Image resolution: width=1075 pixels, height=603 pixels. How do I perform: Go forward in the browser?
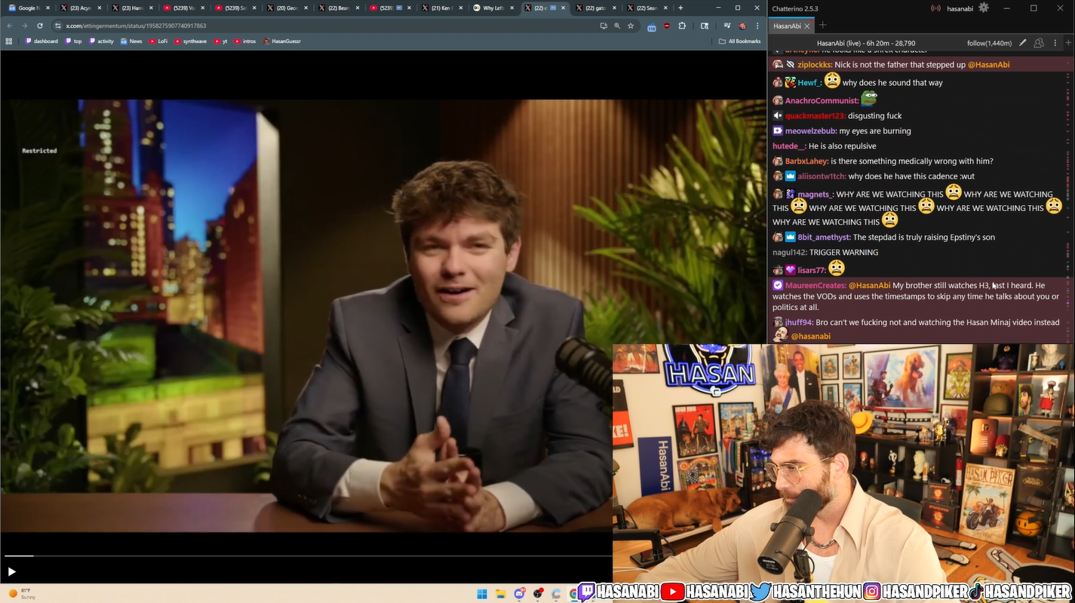(x=24, y=26)
